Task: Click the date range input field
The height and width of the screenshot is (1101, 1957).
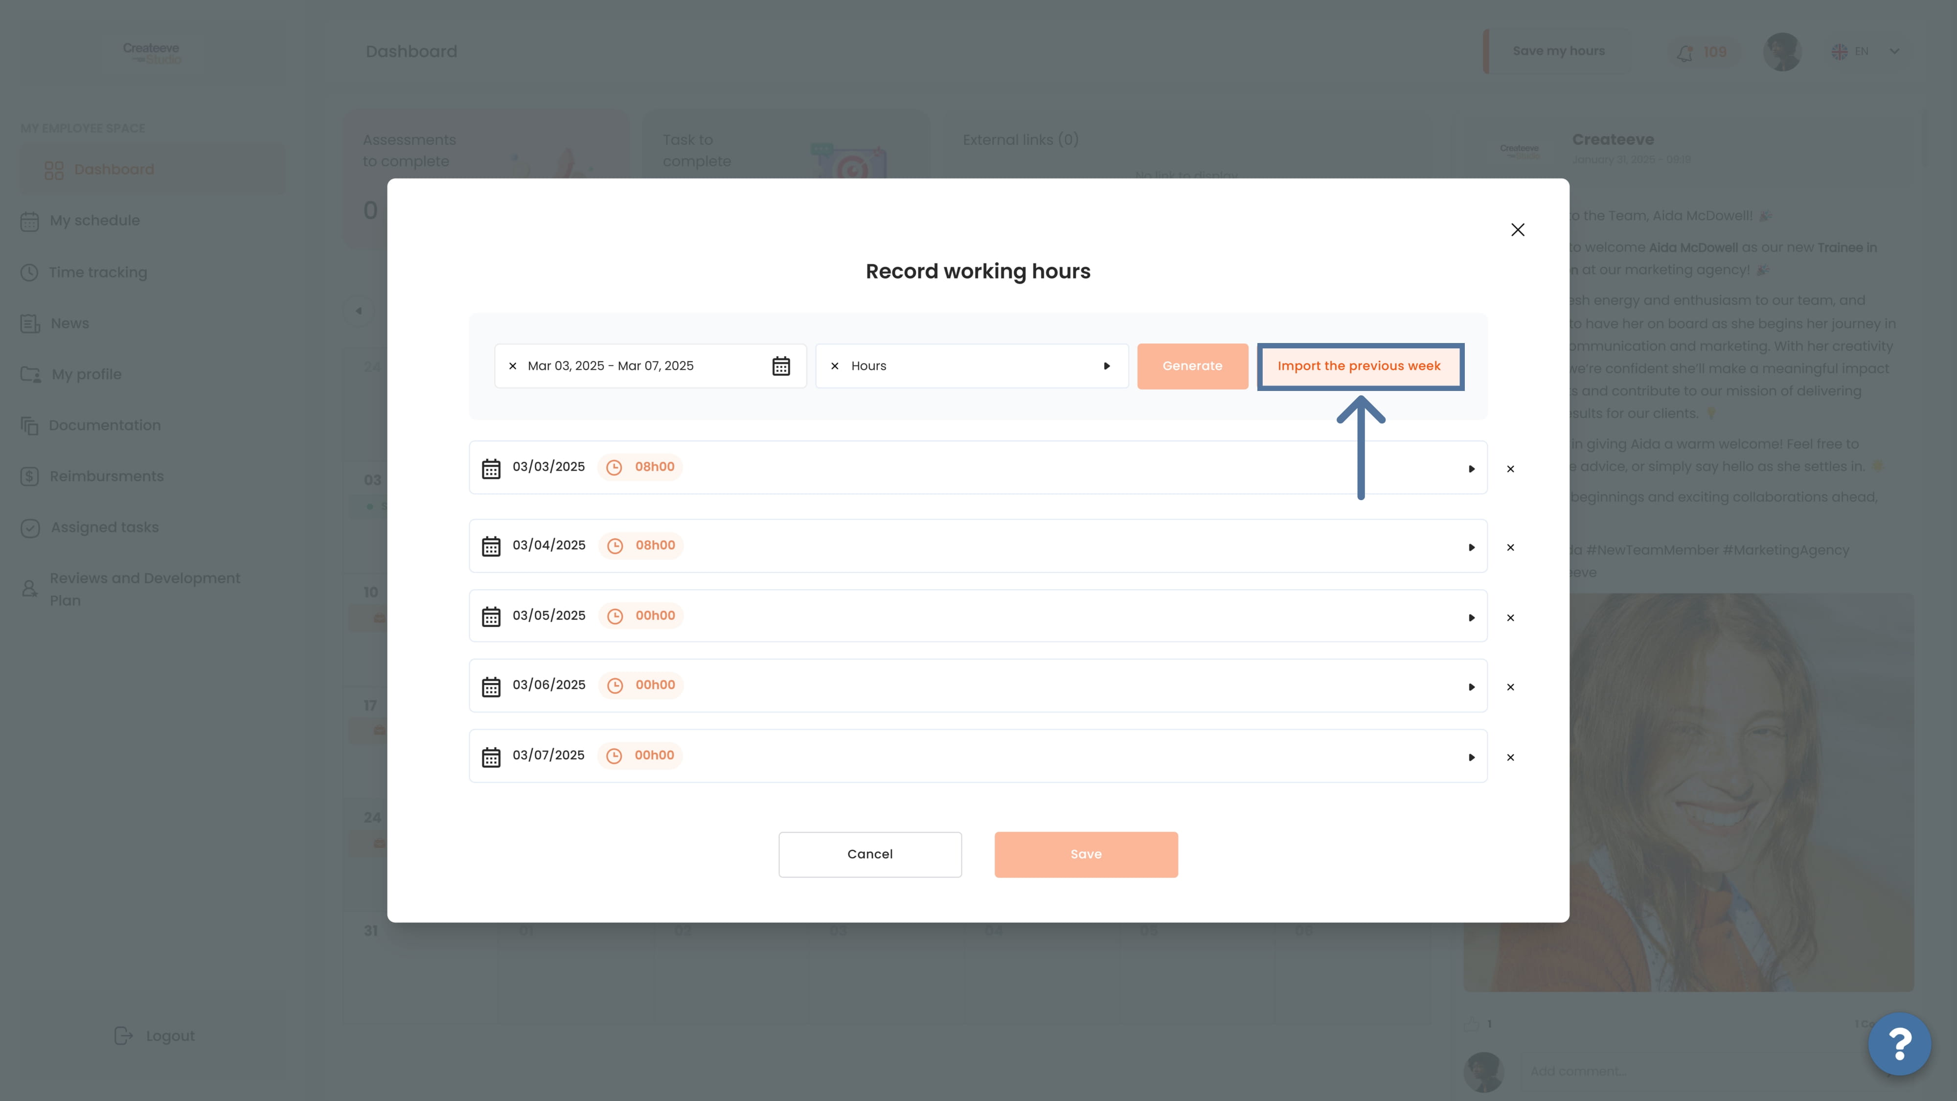Action: click(x=650, y=366)
